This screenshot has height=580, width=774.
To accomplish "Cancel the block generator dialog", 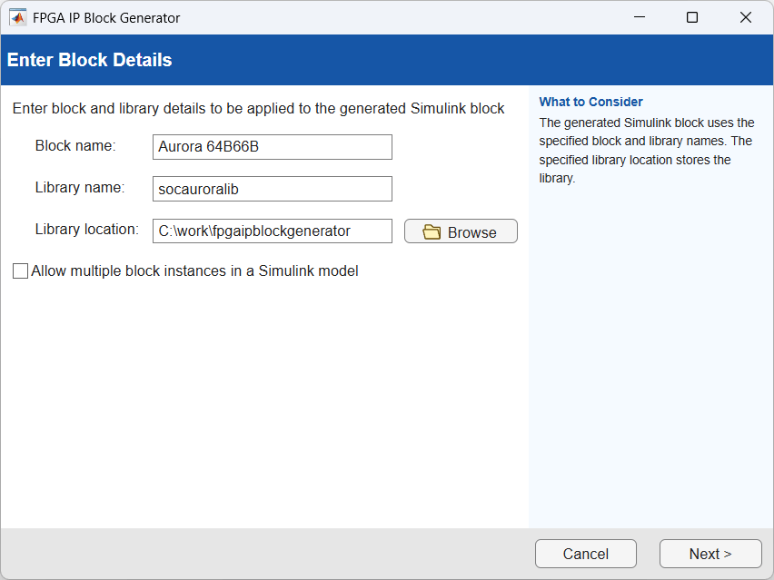I will click(586, 554).
